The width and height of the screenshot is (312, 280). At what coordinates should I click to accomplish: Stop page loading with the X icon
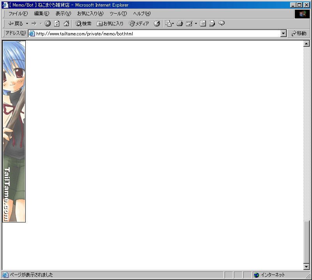48,23
